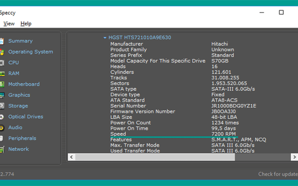Viewport: 298px width, 186px height.
Task: Select the firmware version JB0OA3J0
Action: pyautogui.click(x=223, y=112)
